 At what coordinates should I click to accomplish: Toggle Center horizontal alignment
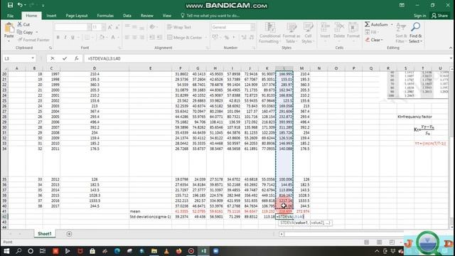(134, 38)
